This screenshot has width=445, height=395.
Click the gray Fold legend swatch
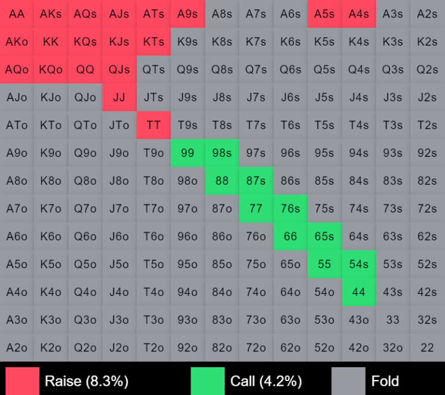coord(348,381)
